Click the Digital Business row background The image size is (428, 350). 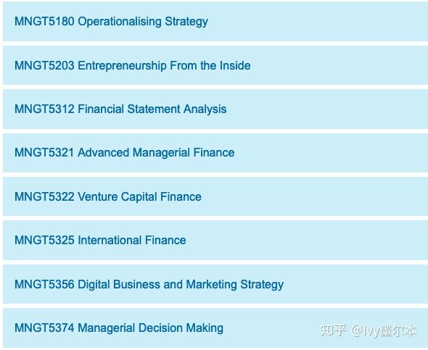coord(215,284)
